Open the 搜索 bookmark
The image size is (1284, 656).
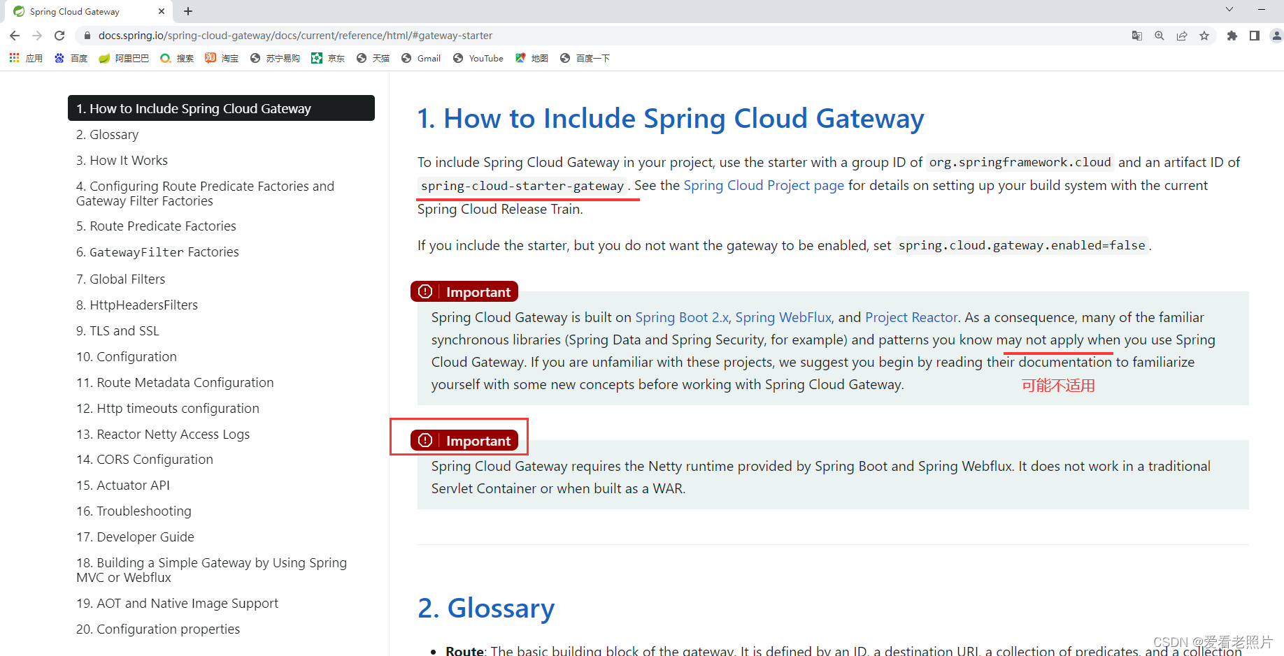(x=177, y=58)
